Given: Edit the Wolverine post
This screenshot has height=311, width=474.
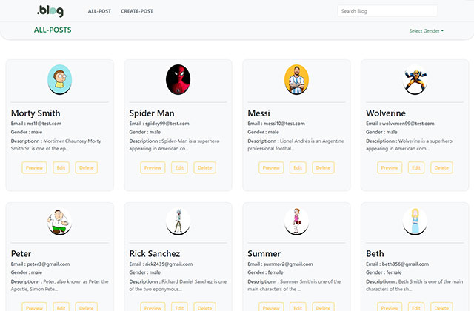Looking at the screenshot, I should 416,168.
